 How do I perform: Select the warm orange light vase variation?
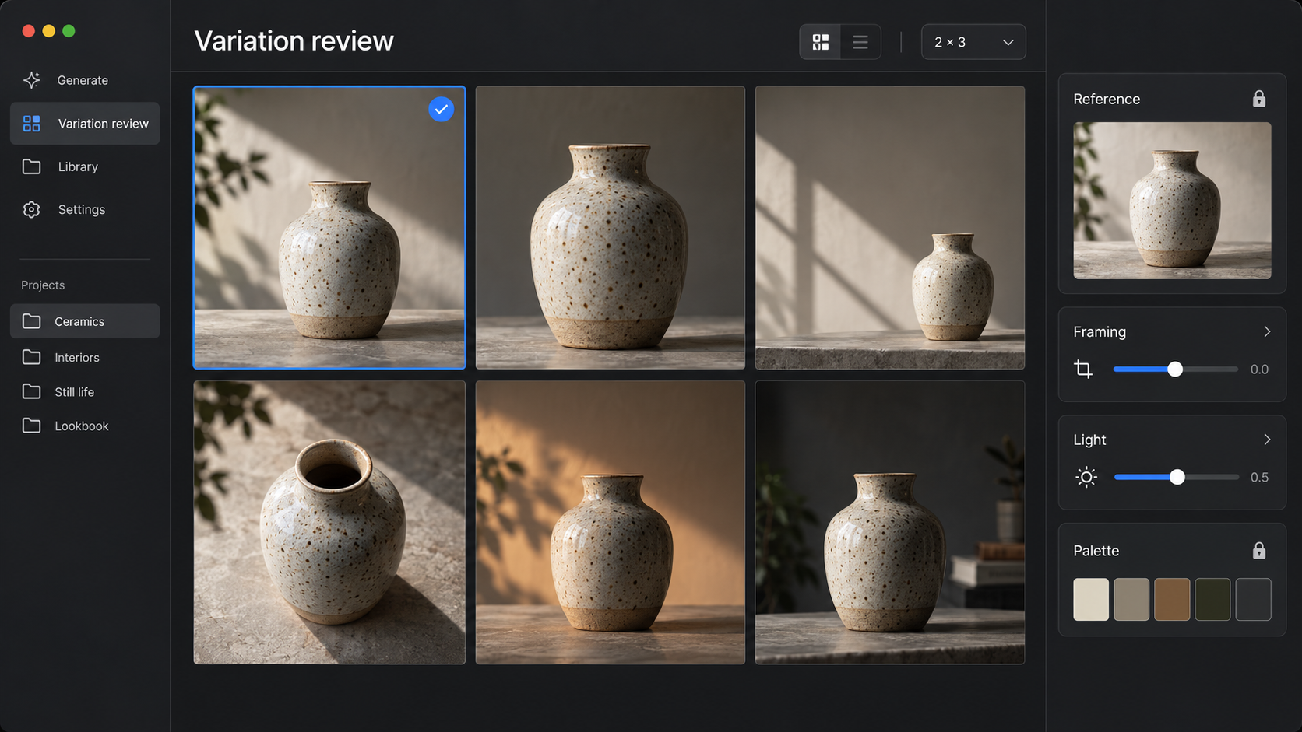click(x=611, y=522)
